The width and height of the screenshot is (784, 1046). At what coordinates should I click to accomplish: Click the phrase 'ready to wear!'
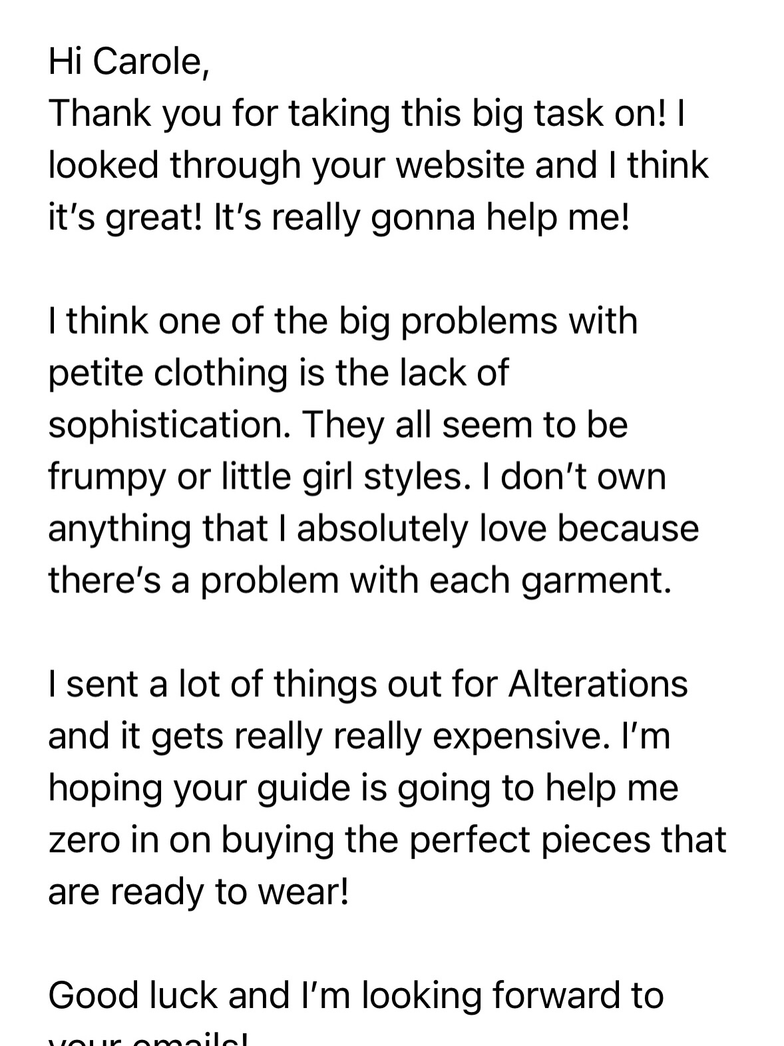point(229,891)
